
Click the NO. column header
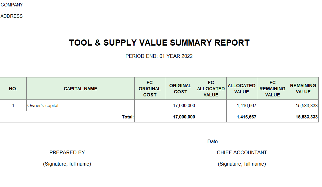[13, 89]
